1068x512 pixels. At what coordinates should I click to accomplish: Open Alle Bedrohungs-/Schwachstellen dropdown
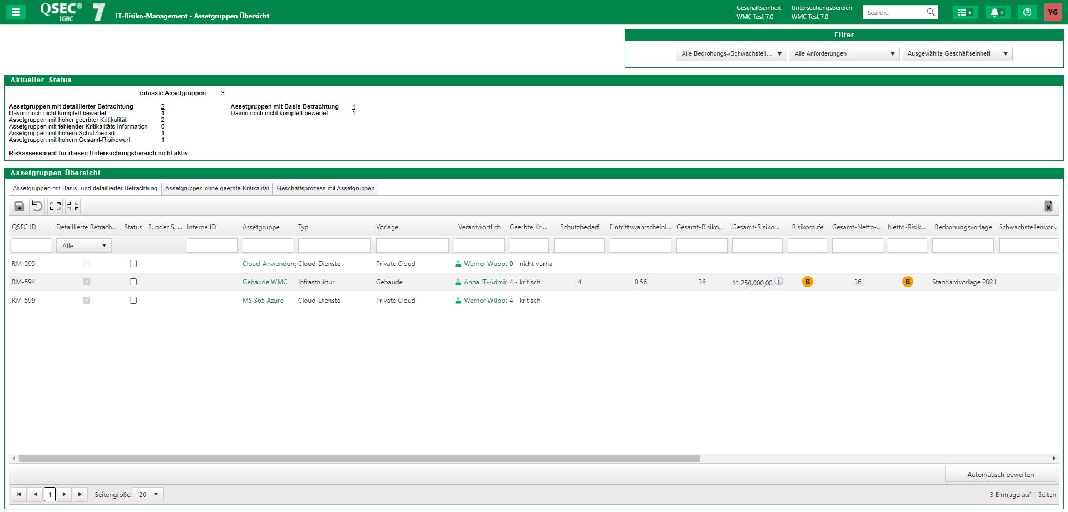pyautogui.click(x=731, y=54)
